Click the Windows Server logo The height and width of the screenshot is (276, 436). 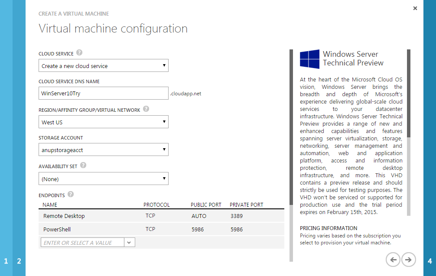[x=309, y=58]
